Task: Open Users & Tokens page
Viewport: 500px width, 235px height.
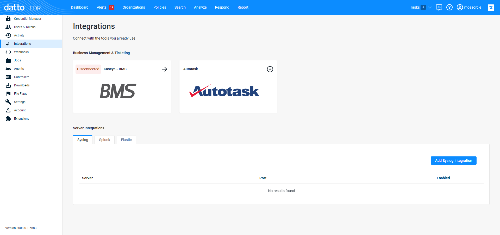Action: tap(25, 27)
